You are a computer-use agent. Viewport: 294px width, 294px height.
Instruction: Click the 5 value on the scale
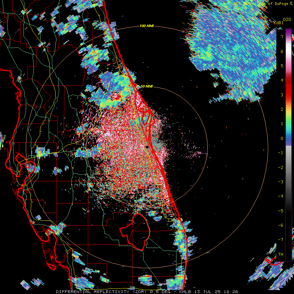[282, 66]
